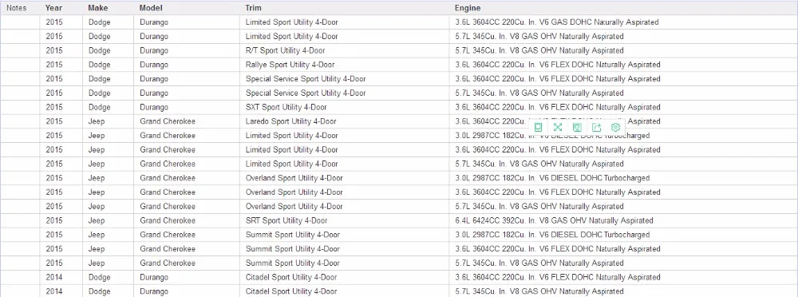
Task: Open the settings gear icon
Action: click(615, 128)
